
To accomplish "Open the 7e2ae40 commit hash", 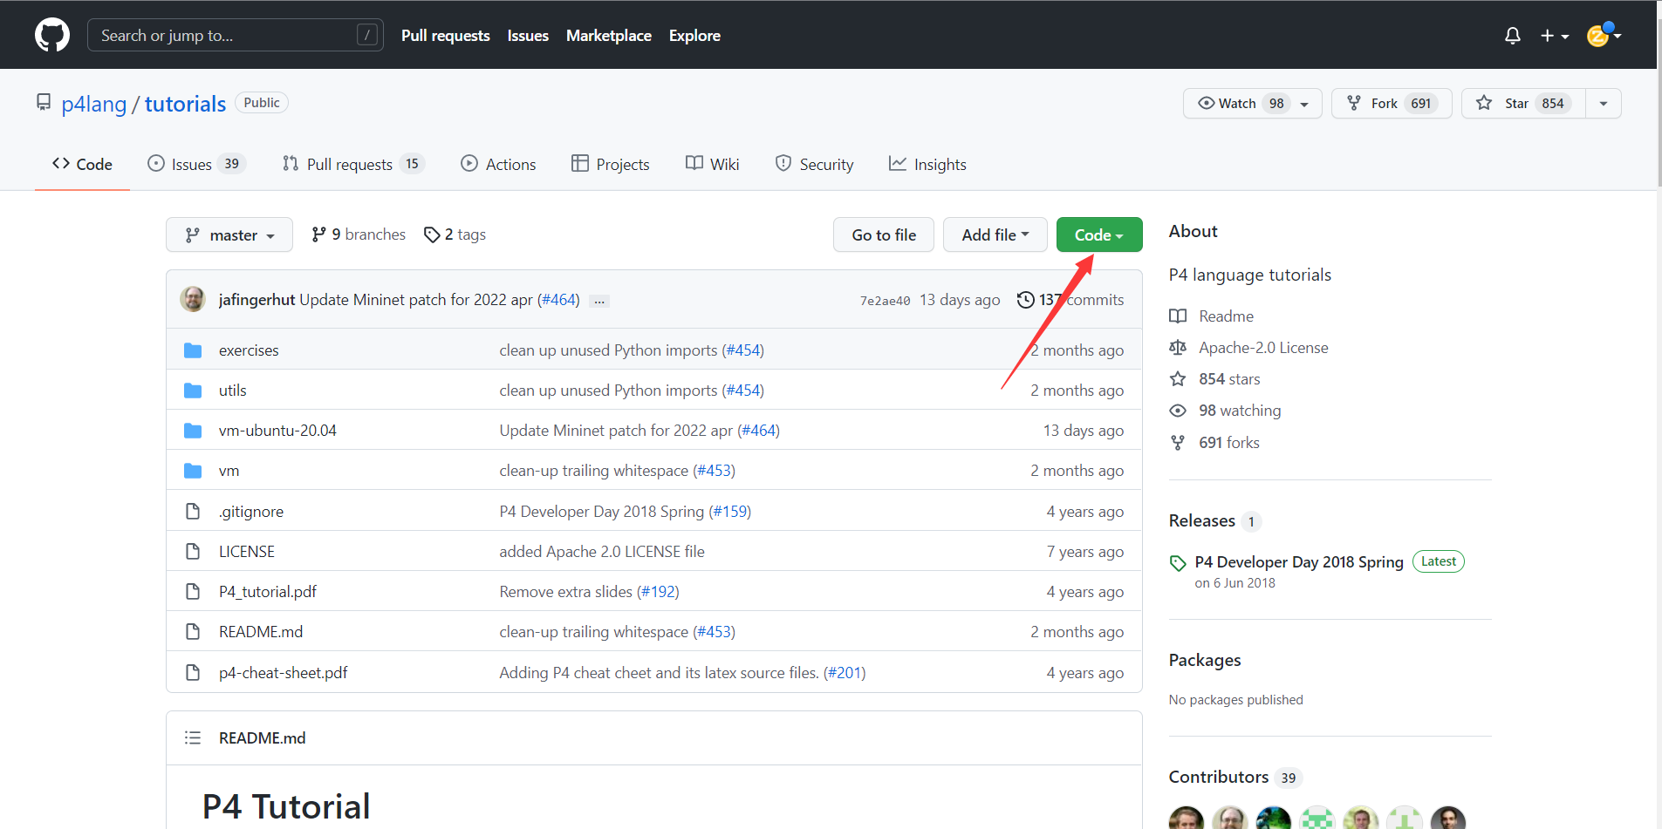I will 885,301.
